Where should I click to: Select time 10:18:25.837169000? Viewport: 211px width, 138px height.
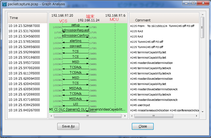click(24, 100)
